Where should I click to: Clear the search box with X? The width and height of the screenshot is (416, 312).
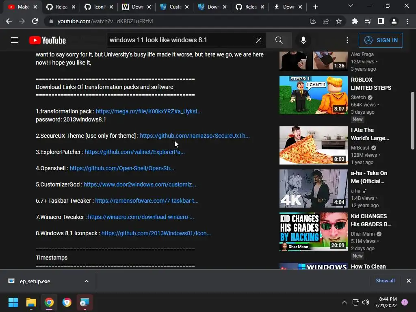pos(259,40)
